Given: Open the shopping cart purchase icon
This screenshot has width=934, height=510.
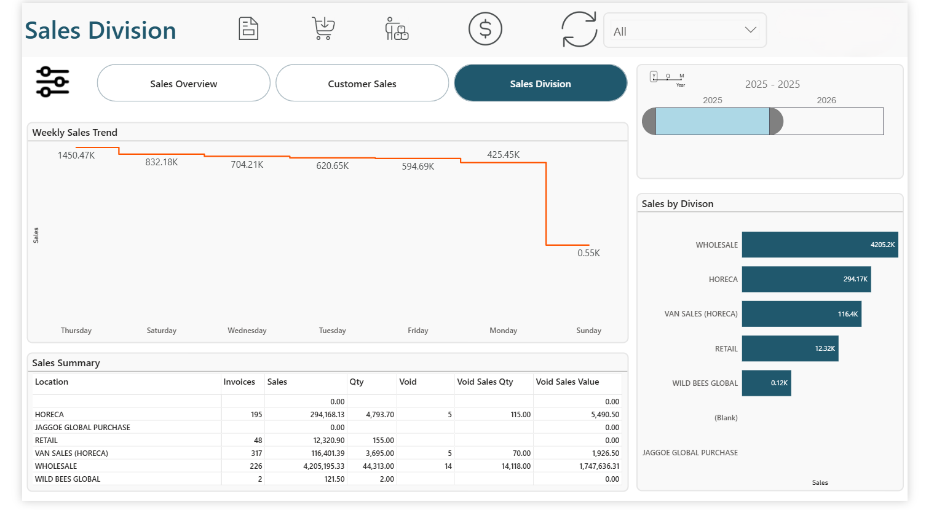Looking at the screenshot, I should pos(323,28).
